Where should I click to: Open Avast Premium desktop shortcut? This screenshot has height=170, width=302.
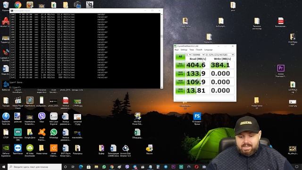(42, 135)
